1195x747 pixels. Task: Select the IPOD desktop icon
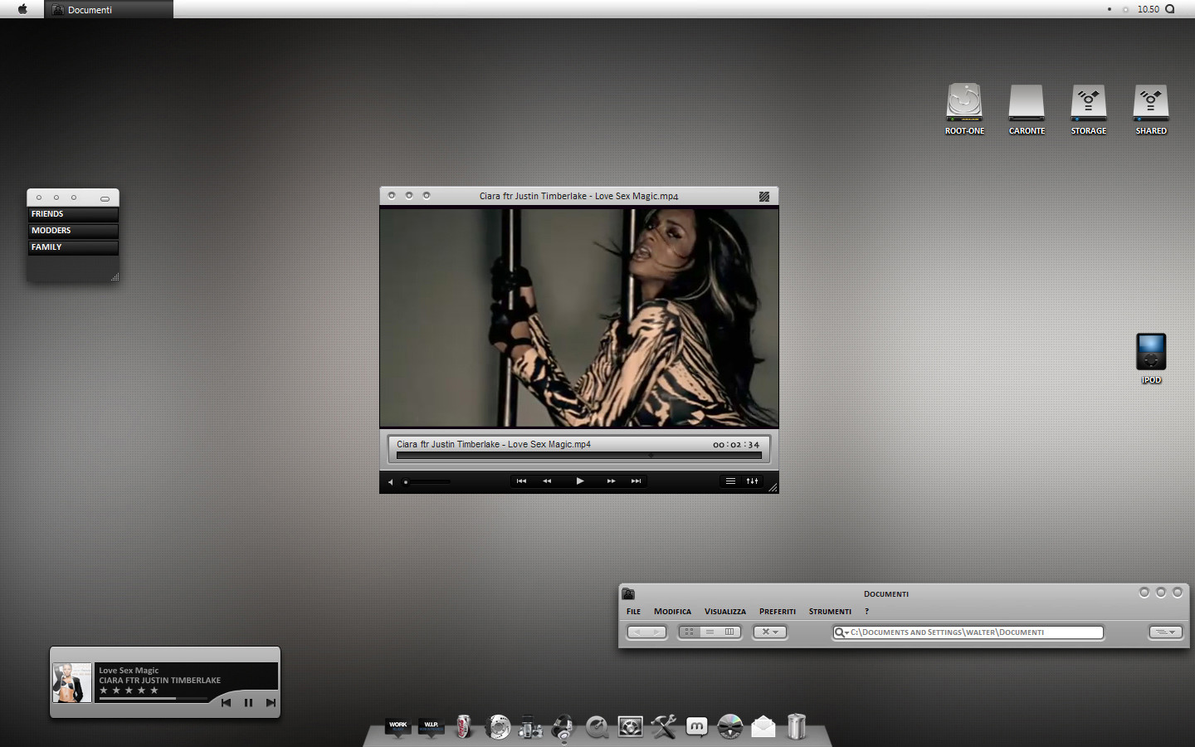click(1151, 352)
